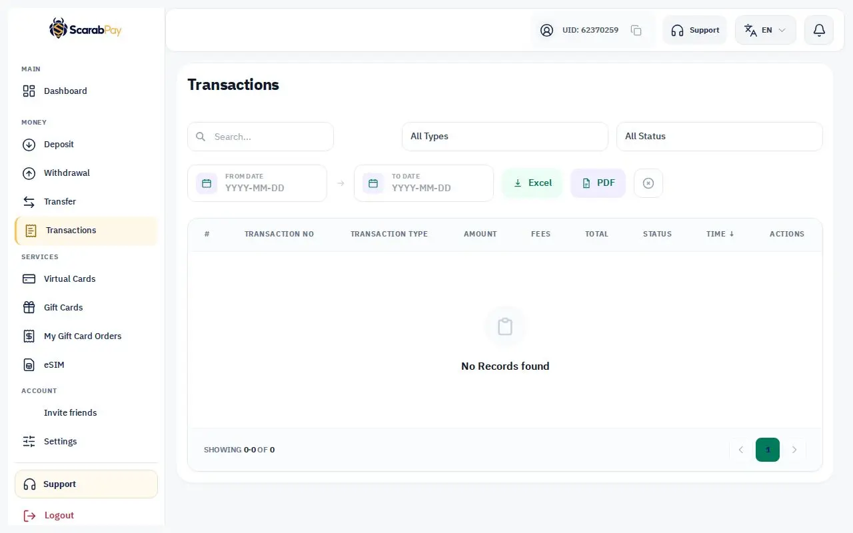Screen dimensions: 853x533
Task: Click the next page arrow
Action: [794, 450]
